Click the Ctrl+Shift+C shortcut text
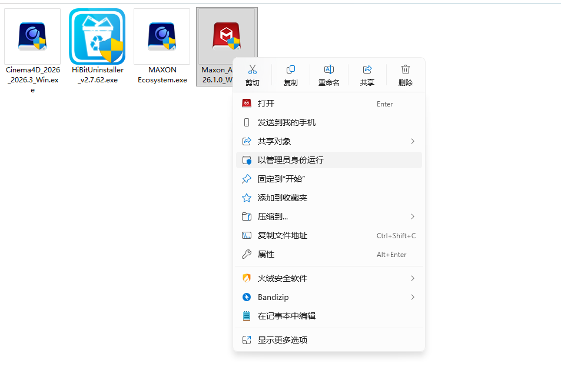The image size is (561, 370). 396,235
